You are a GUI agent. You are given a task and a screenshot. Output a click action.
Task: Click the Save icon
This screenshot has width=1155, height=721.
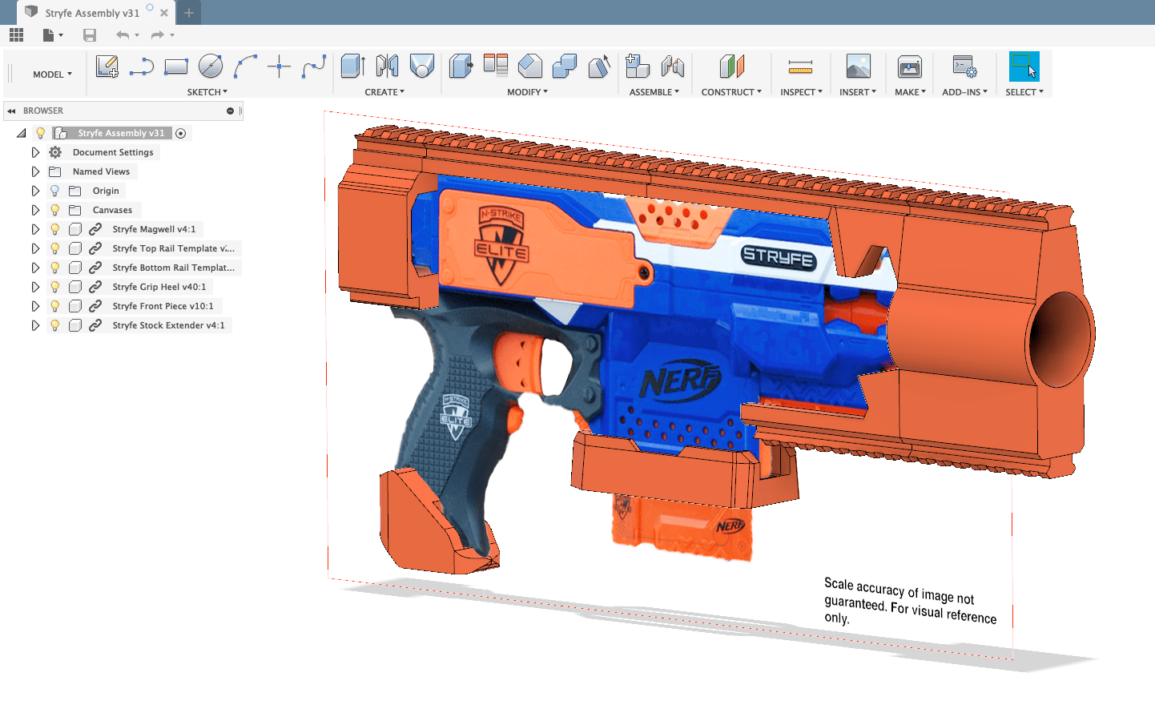pos(90,34)
